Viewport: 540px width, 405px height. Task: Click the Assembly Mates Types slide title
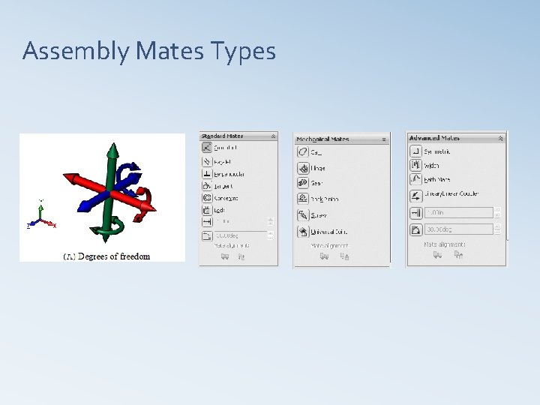[149, 51]
